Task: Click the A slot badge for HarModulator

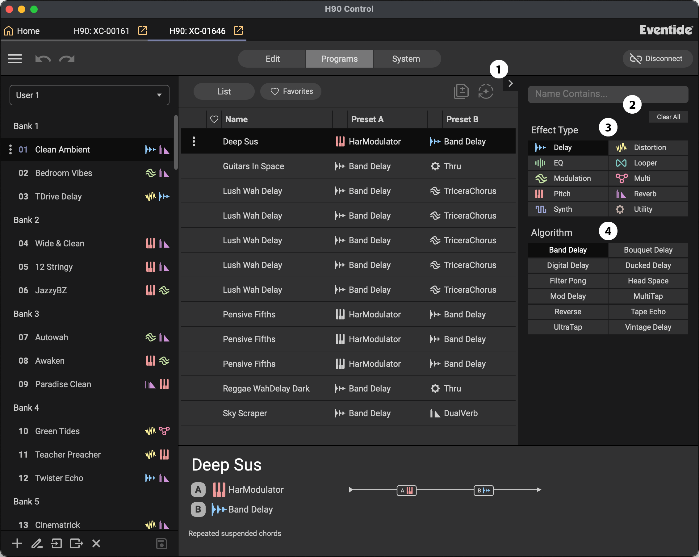Action: [x=198, y=490]
